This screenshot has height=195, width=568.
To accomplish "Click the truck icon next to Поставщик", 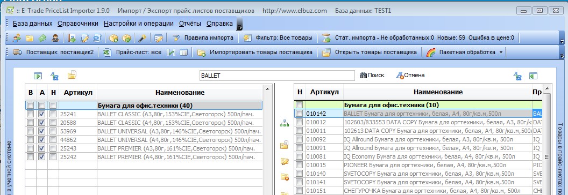I will (17, 52).
